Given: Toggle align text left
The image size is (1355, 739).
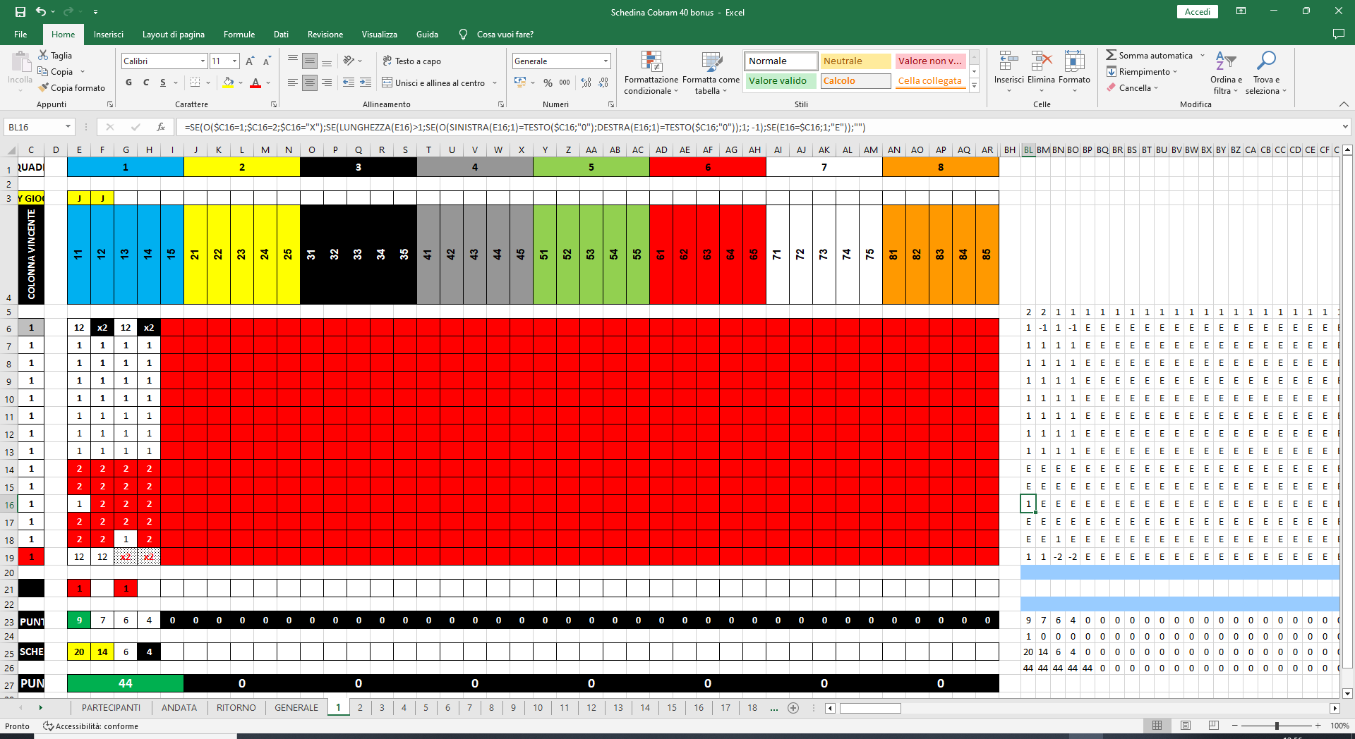Looking at the screenshot, I should tap(293, 83).
